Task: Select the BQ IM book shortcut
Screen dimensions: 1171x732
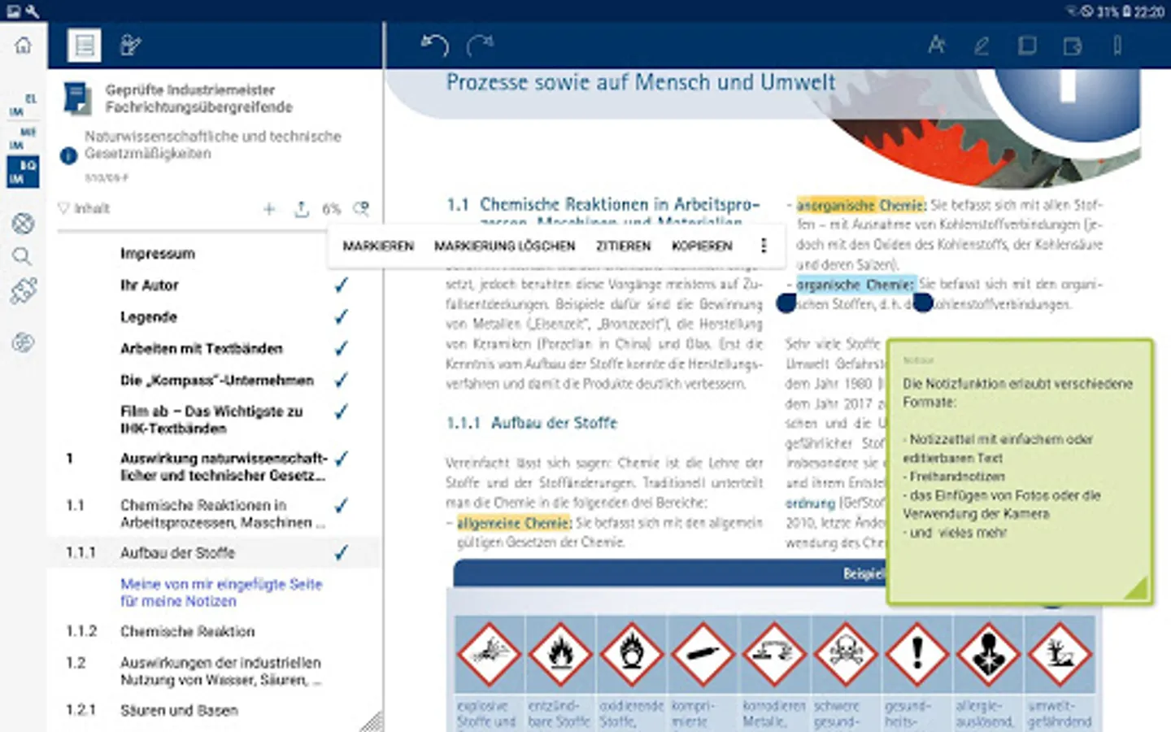Action: [x=23, y=172]
